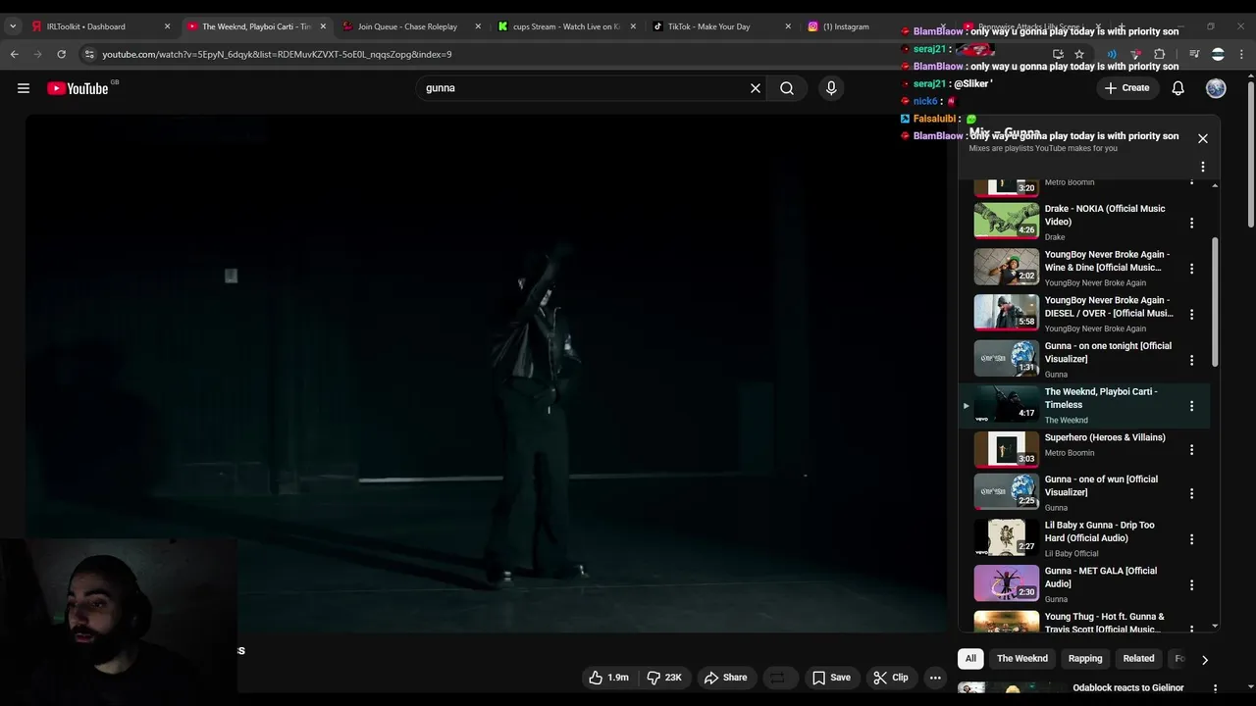Open browser extensions puzzle icon
Viewport: 1256px width, 706px height.
[x=1160, y=54]
